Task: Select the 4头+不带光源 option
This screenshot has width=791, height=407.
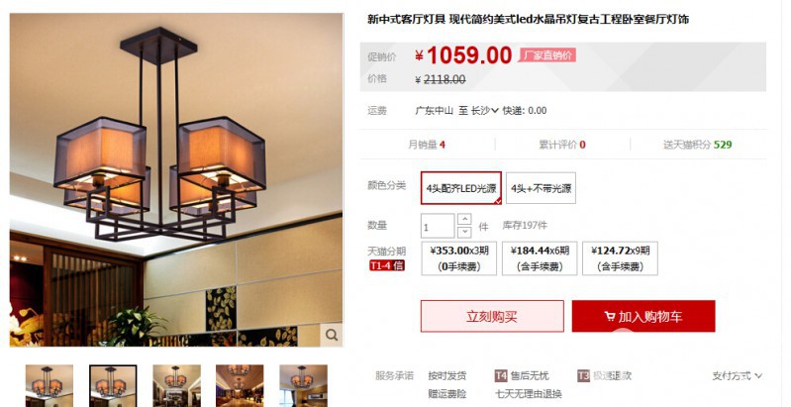Action: 541,188
